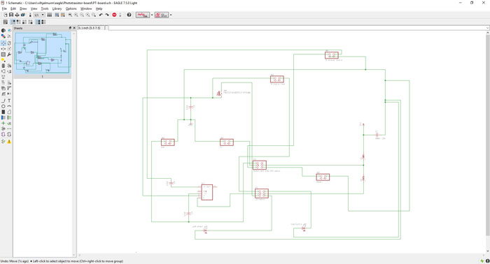Open the File menu
This screenshot has height=264, width=490.
pos(4,8)
